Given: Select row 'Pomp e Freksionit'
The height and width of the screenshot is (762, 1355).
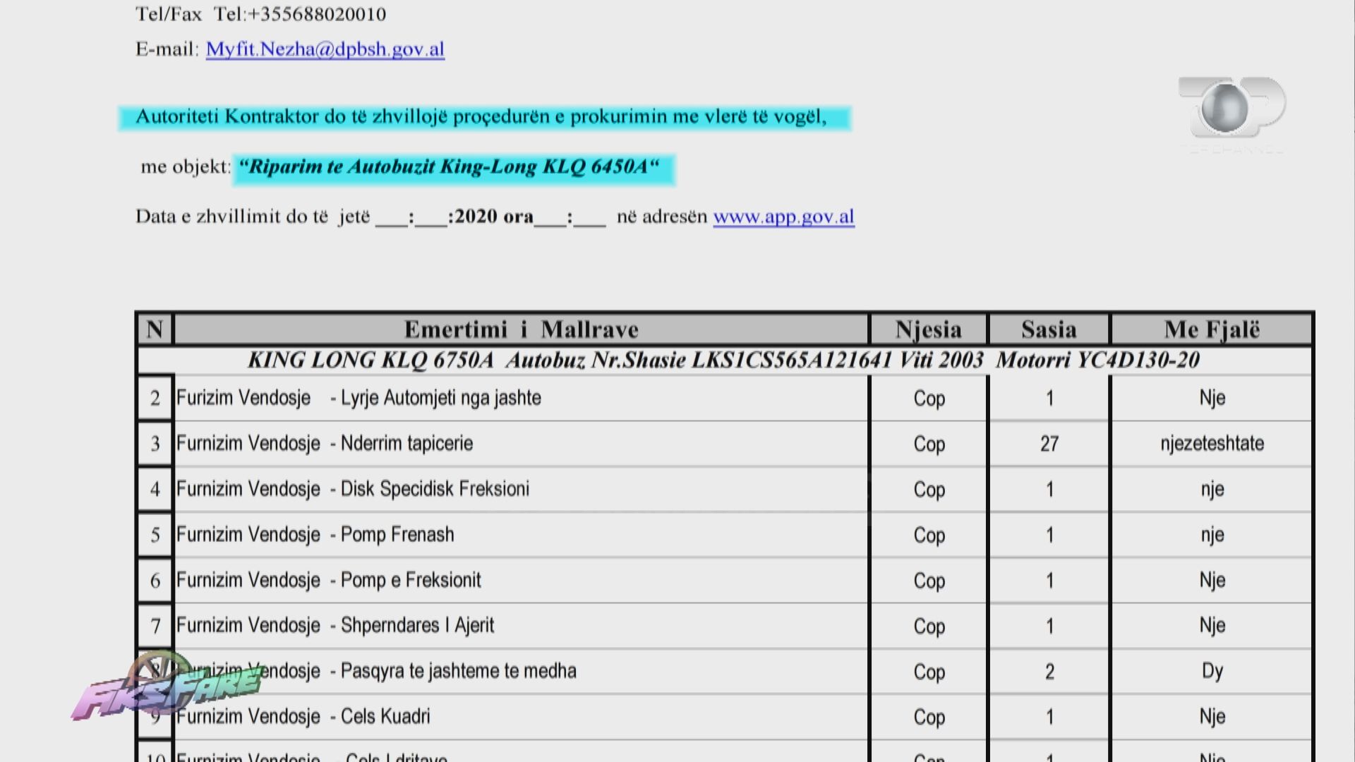Looking at the screenshot, I should (724, 581).
